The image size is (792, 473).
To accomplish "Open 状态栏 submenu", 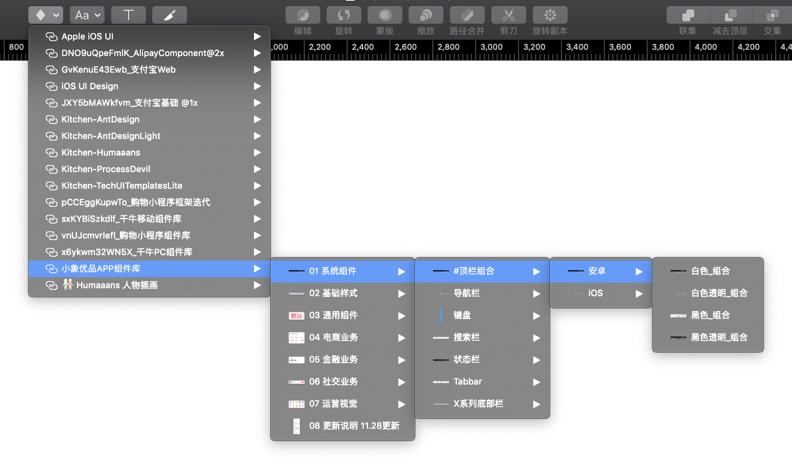I will click(x=482, y=360).
